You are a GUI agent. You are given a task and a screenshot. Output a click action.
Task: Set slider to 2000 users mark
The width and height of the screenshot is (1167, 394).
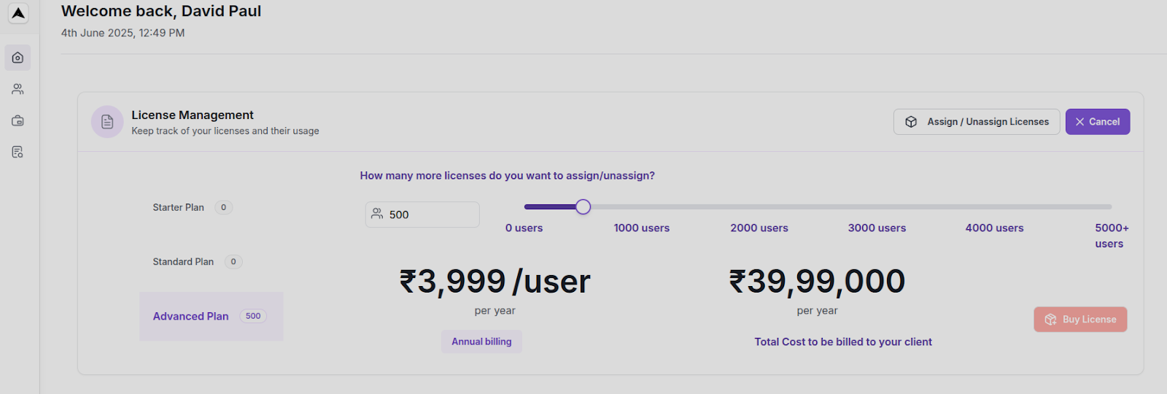(x=759, y=207)
